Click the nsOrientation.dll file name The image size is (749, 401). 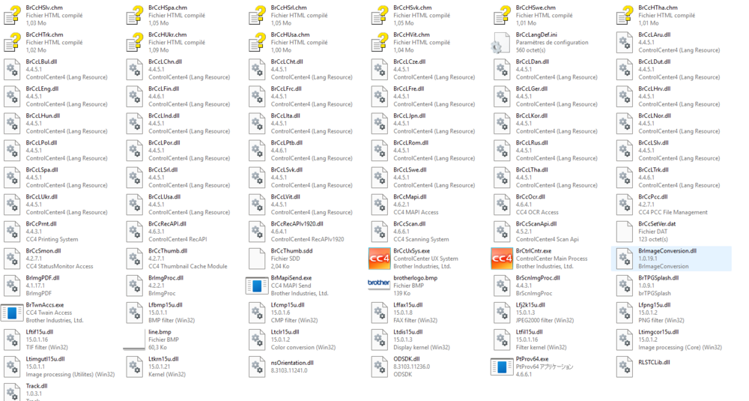click(x=292, y=362)
